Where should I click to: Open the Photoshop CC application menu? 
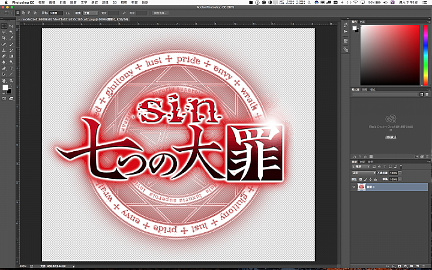coord(23,2)
